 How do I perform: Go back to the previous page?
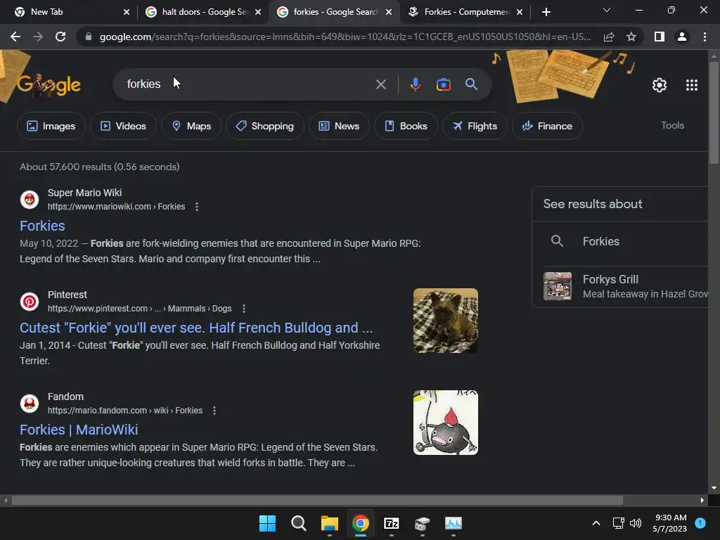pos(15,37)
